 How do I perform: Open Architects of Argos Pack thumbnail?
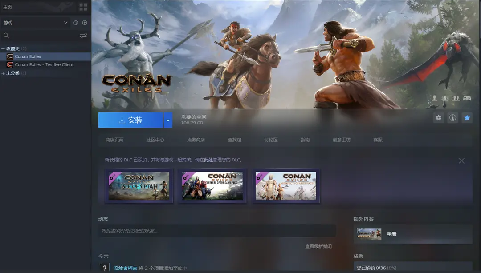(x=286, y=186)
